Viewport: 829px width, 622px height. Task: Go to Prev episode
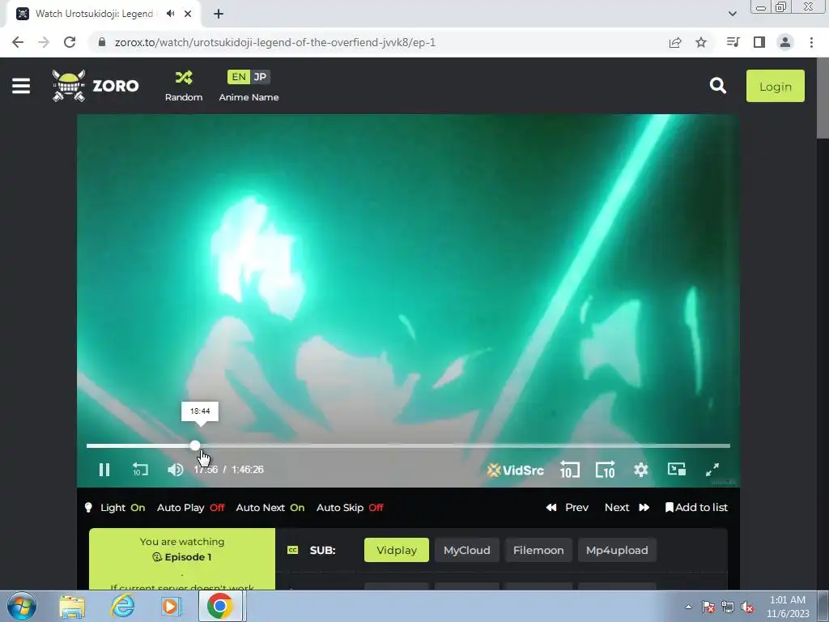567,508
